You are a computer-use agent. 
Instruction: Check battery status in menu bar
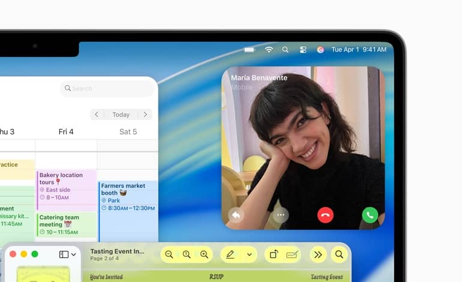click(249, 50)
